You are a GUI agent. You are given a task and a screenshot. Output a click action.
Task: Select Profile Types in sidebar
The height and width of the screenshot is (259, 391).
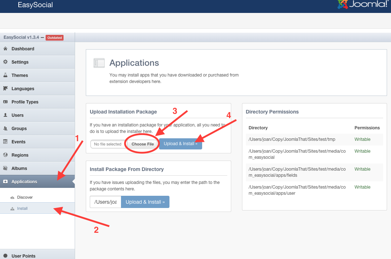click(x=37, y=102)
